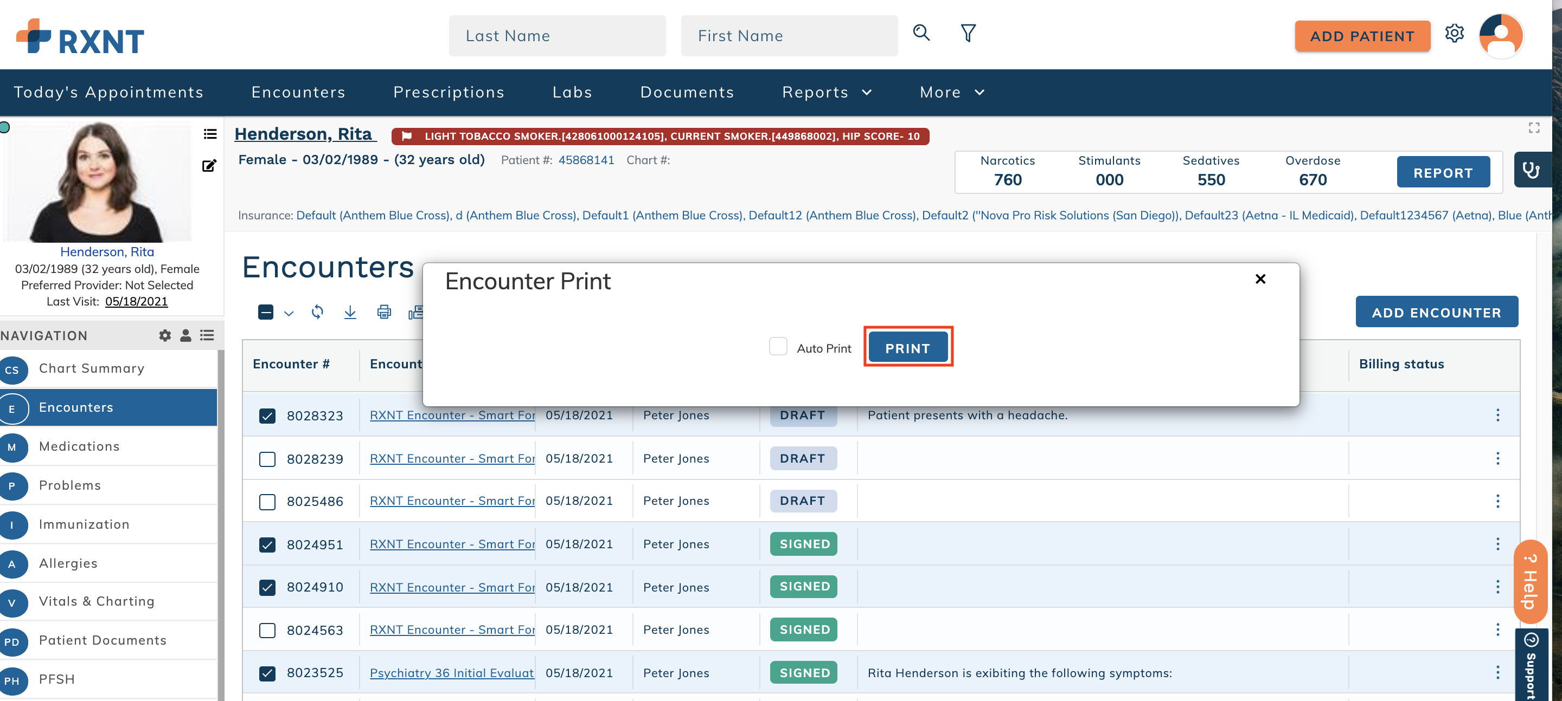The height and width of the screenshot is (701, 1562).
Task: Close the Encounter Print dialog
Action: click(x=1260, y=278)
